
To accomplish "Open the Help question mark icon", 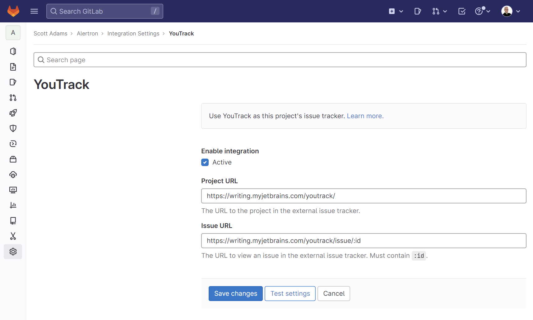I will pyautogui.click(x=479, y=11).
